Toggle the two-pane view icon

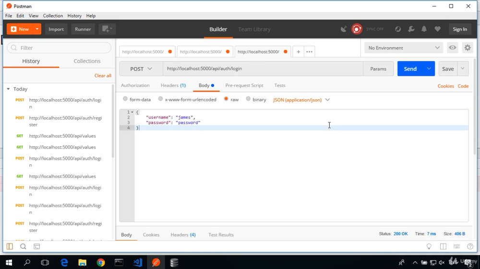pos(443,246)
